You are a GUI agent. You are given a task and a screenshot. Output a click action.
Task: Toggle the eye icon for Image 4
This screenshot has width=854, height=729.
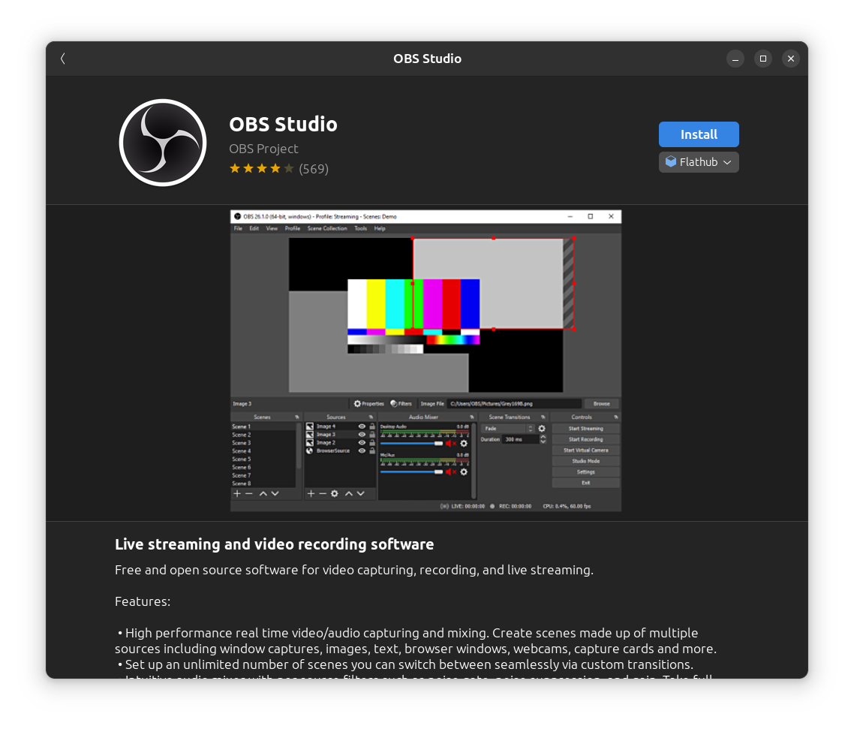(362, 426)
